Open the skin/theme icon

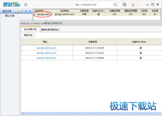coord(124,5)
